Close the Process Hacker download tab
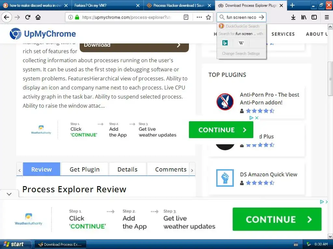This screenshot has width=333, height=249. tap(209, 6)
